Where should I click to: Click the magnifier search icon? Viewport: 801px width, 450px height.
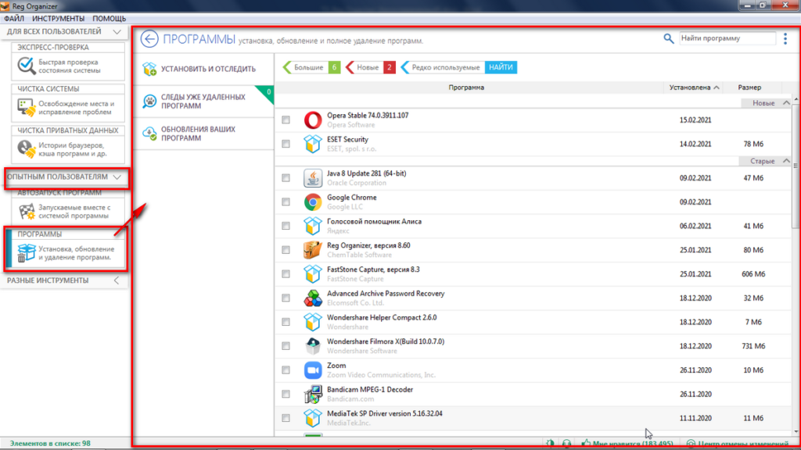point(668,38)
